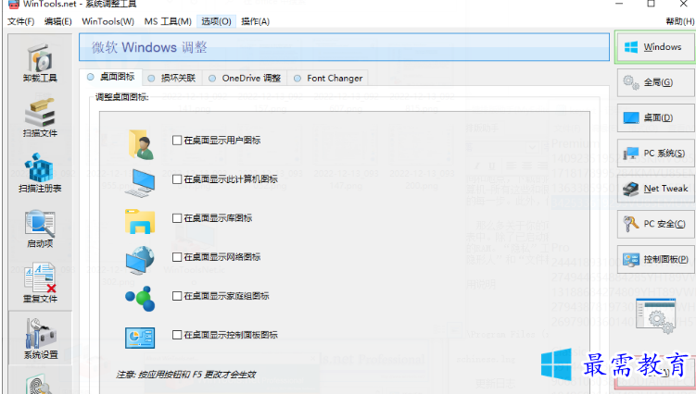
Task: Open the 启动项 startup manager
Action: 40,228
